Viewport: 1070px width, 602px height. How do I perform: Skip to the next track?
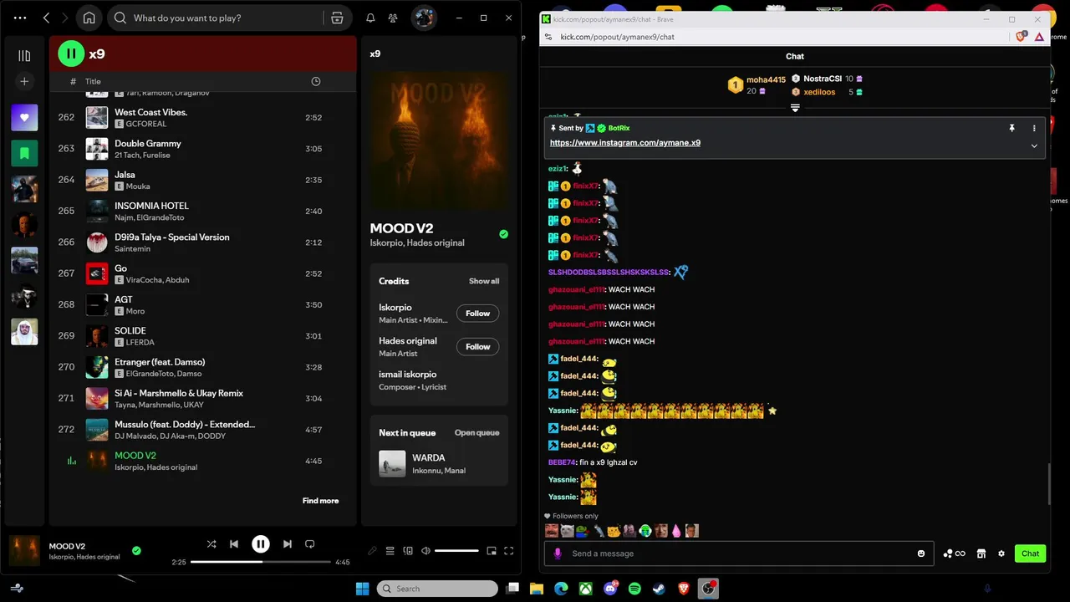coord(288,544)
